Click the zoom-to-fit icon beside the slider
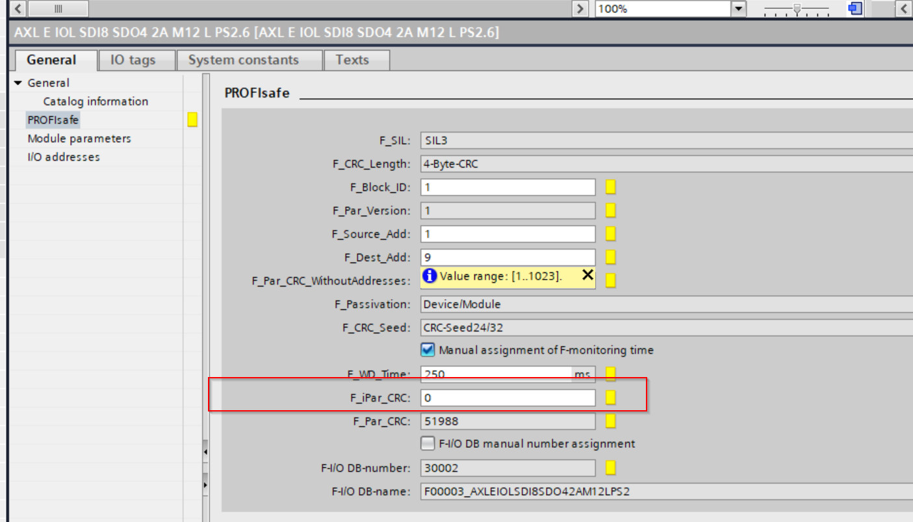Viewport: 913px width, 522px height. coord(856,8)
